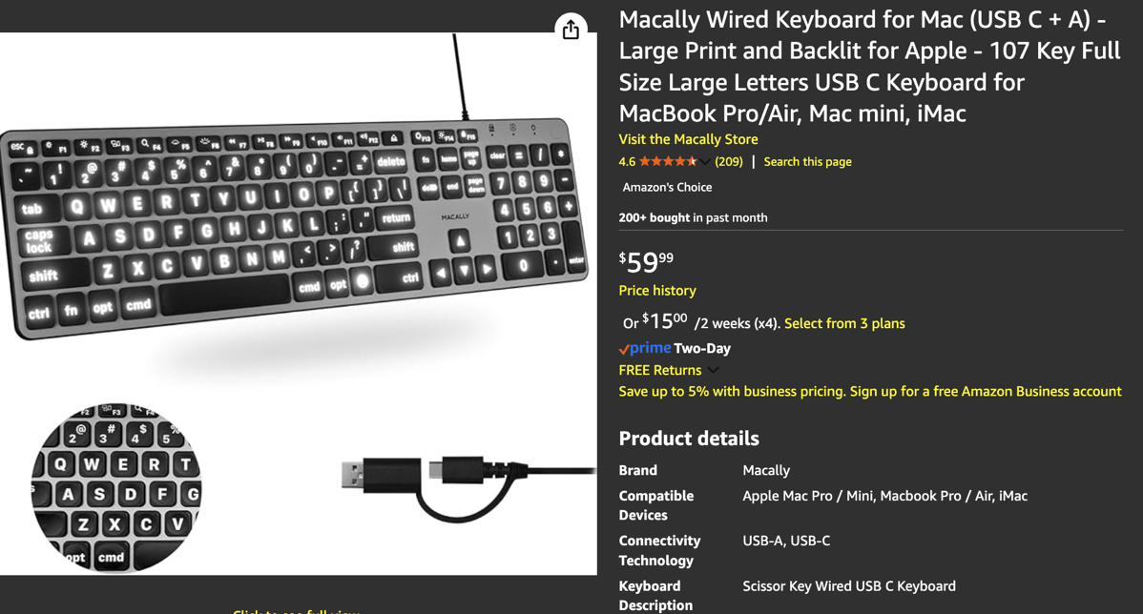Click to see full view of image
Viewport: 1143px width, 614px height.
[296, 610]
